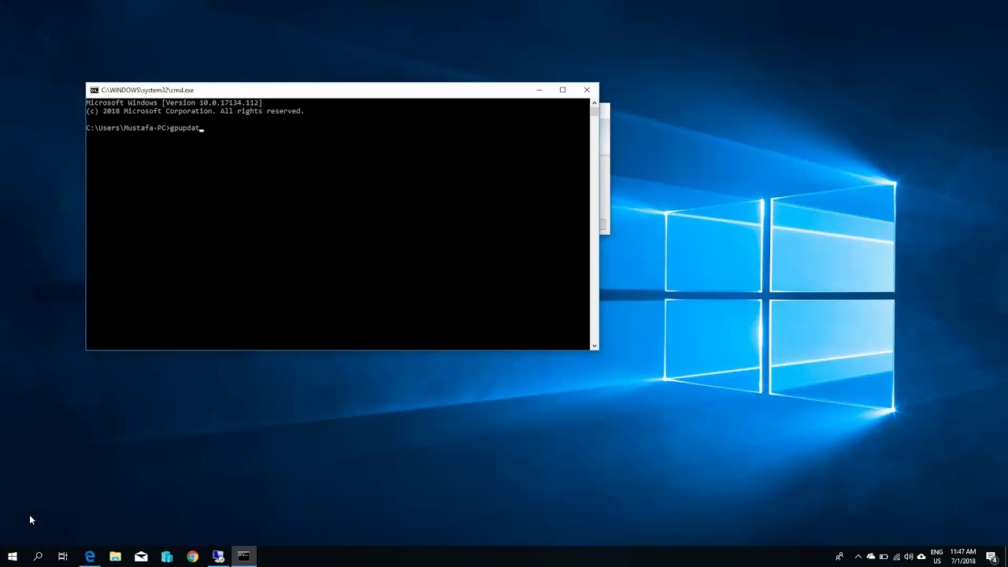The height and width of the screenshot is (567, 1008).
Task: Minimize the cmd.exe window
Action: (539, 90)
